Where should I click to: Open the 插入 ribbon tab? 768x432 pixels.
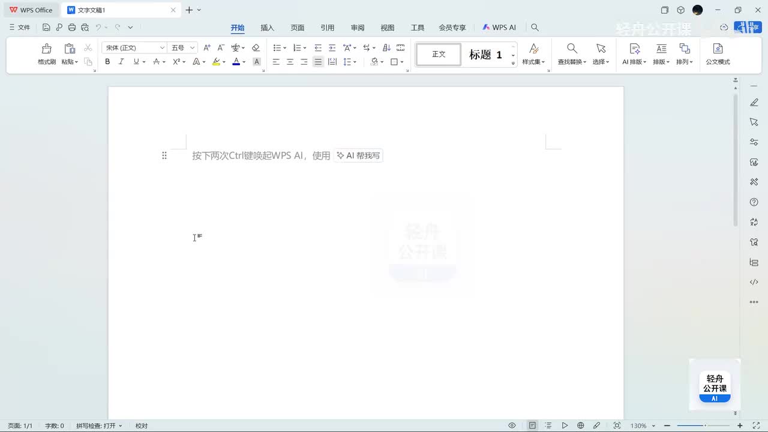click(267, 28)
